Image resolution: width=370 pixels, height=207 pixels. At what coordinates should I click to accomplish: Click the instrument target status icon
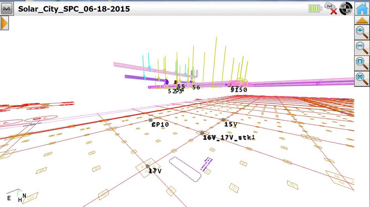[x=346, y=9]
